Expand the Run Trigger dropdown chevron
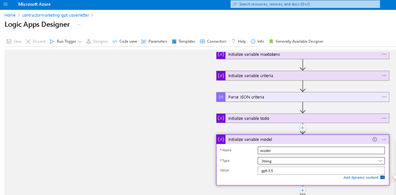Image resolution: width=396 pixels, height=195 pixels. (x=80, y=42)
